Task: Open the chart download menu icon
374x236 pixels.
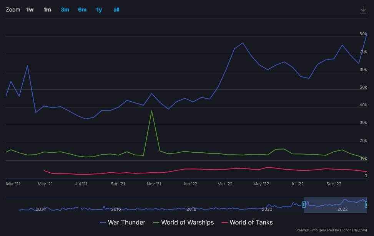Action: 363,10
